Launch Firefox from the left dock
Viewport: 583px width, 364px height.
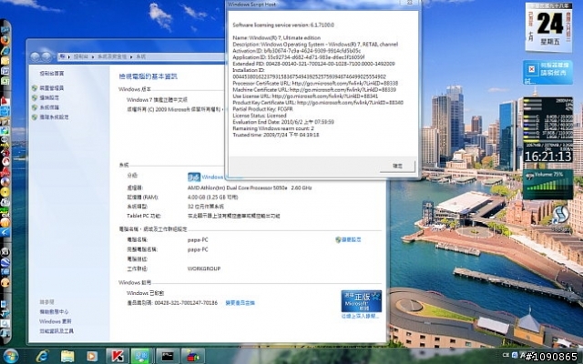point(5,40)
